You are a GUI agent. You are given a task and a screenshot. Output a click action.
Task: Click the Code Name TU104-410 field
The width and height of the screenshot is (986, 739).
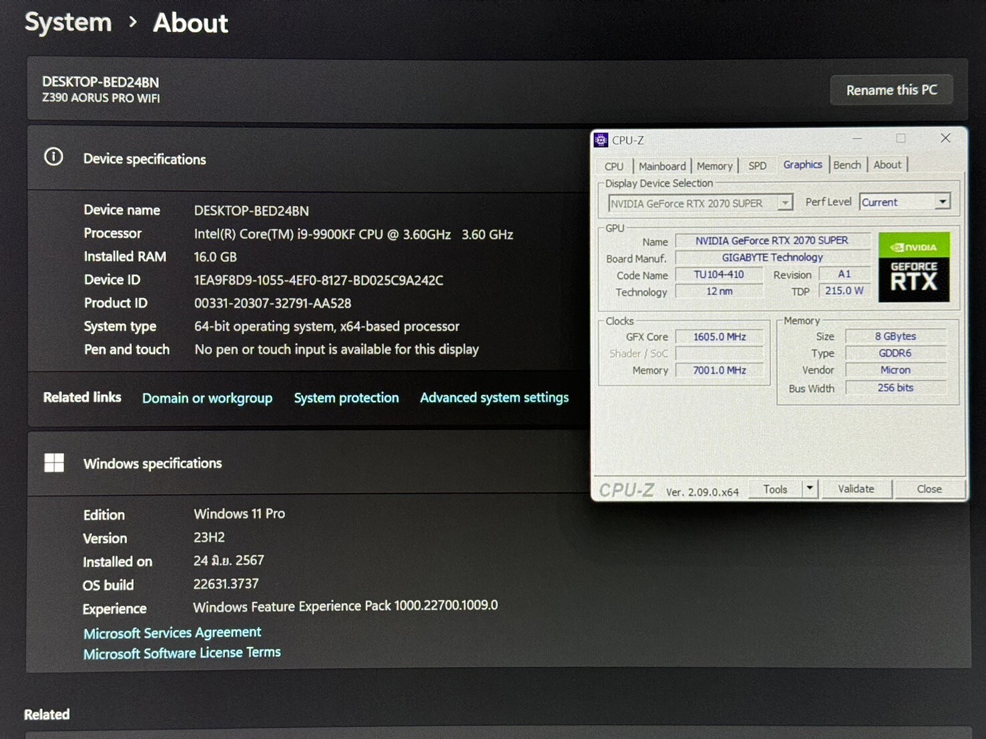click(718, 274)
